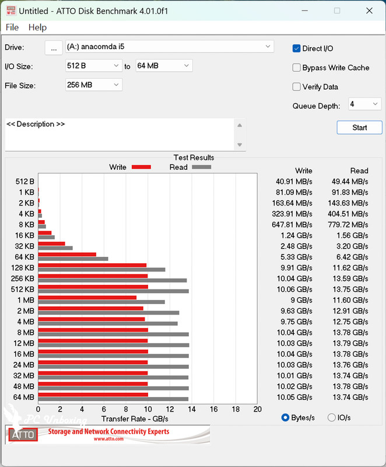Click the 11.62 GB/s read value

pos(350,268)
